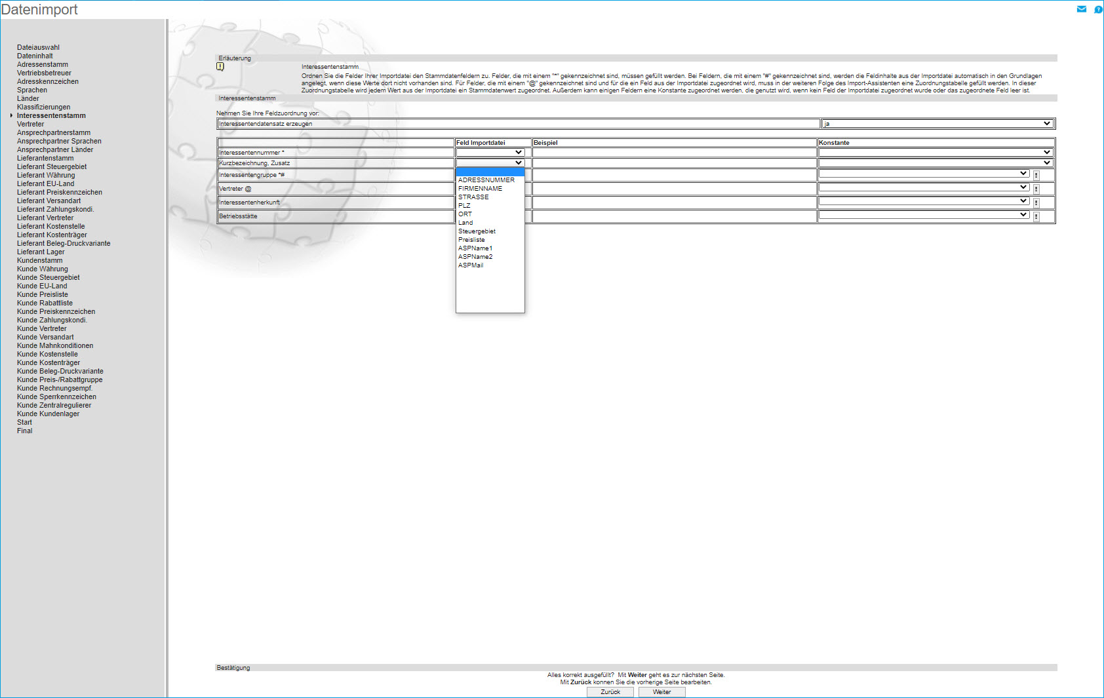1104x698 pixels.
Task: Collapse the Kurzbezeichnung Feld Importdatei dropdown
Action: pos(490,163)
